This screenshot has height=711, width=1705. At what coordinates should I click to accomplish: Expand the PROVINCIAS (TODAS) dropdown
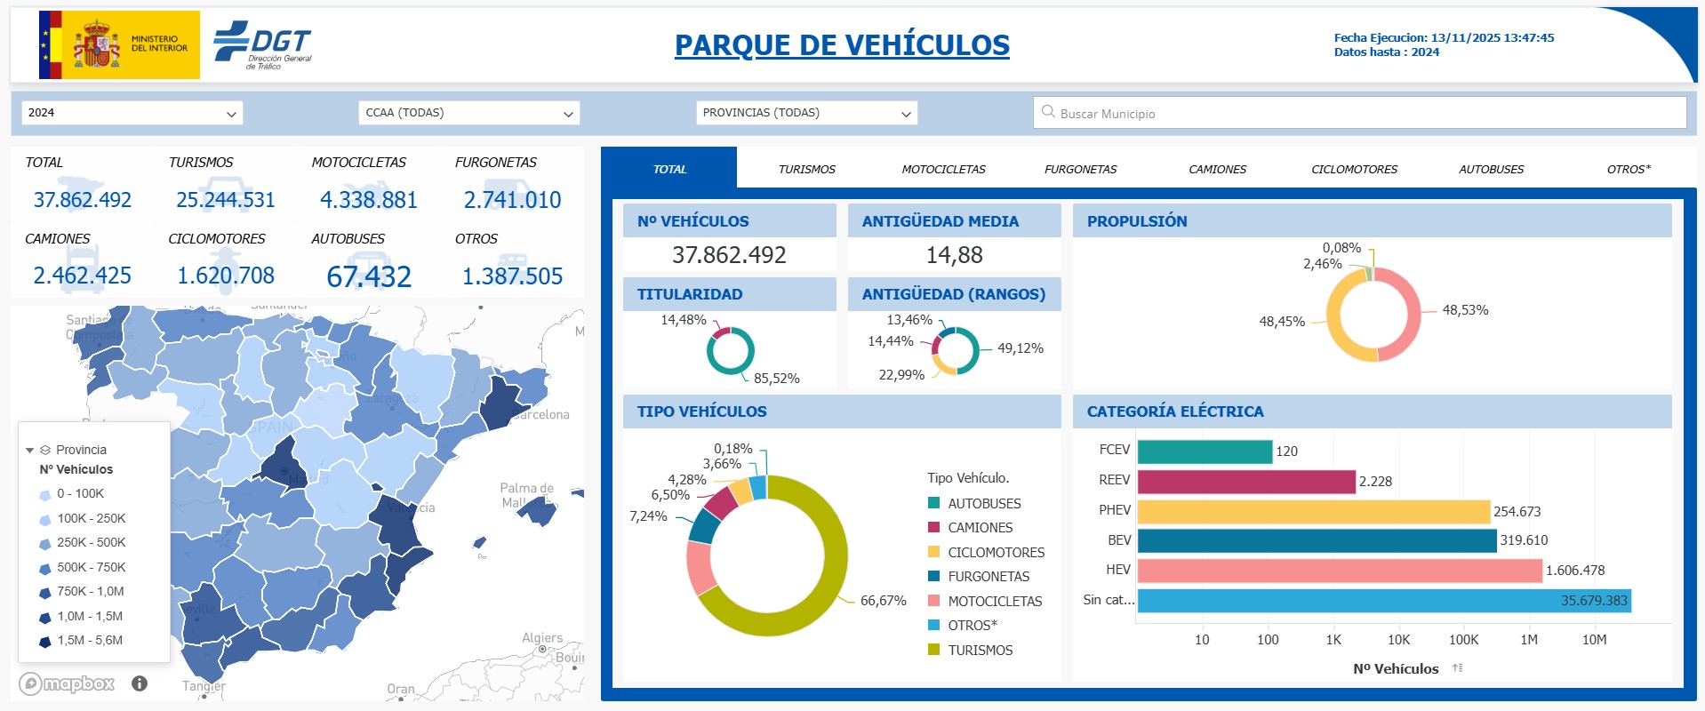click(805, 113)
